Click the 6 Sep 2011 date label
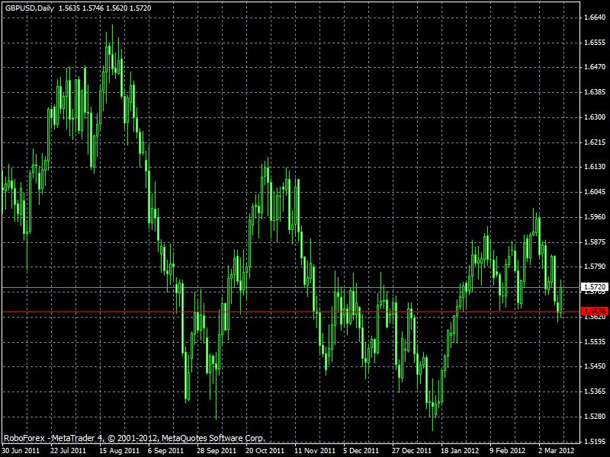The image size is (610, 457). 167,451
